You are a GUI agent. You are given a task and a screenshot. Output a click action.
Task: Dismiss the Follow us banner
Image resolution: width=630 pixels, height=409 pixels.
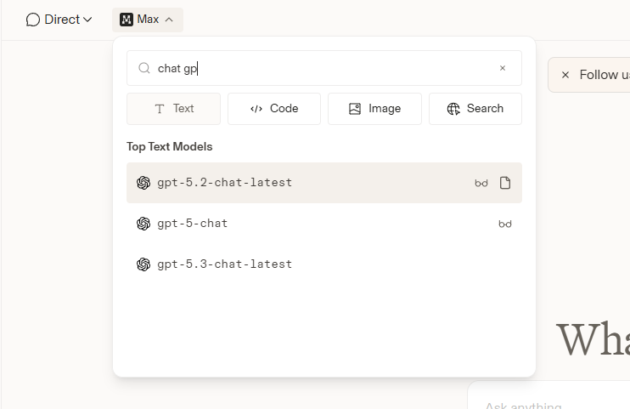coord(565,75)
